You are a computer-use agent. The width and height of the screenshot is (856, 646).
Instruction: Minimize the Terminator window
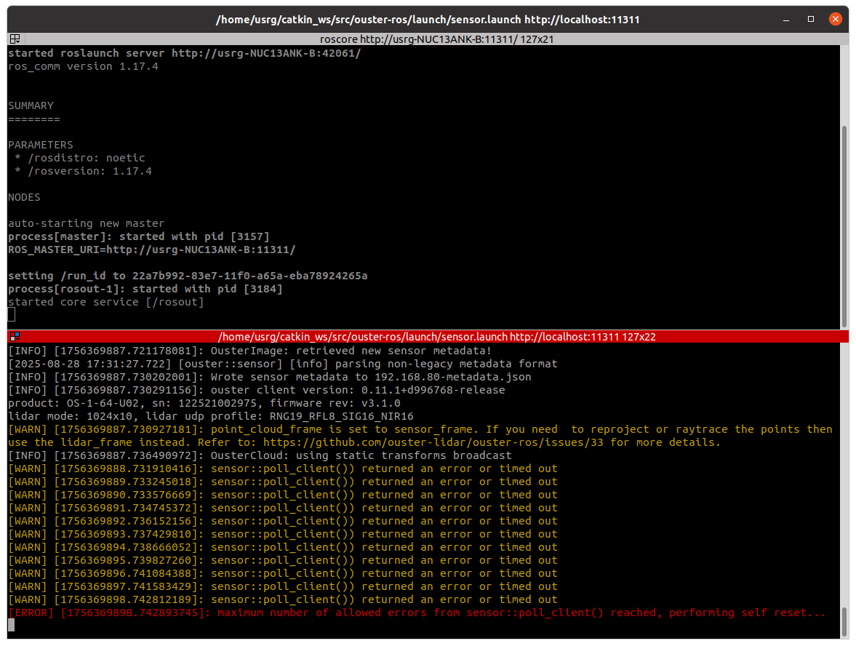pyautogui.click(x=786, y=19)
